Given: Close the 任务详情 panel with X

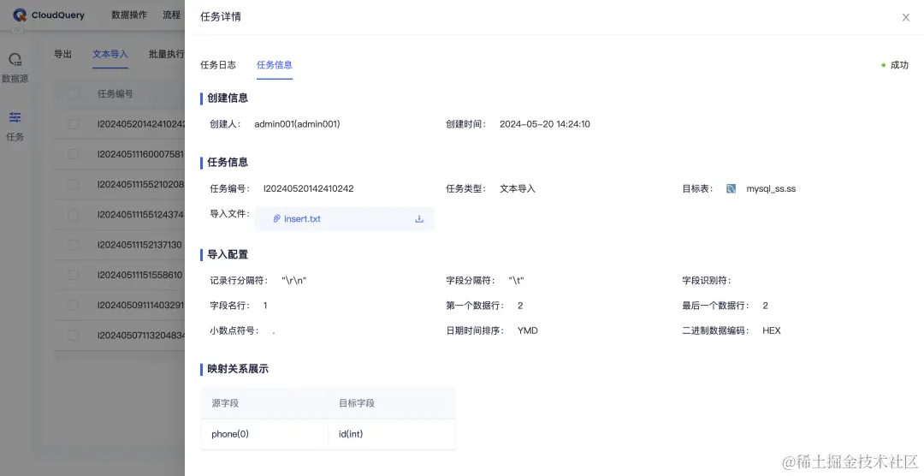Looking at the screenshot, I should [x=906, y=17].
